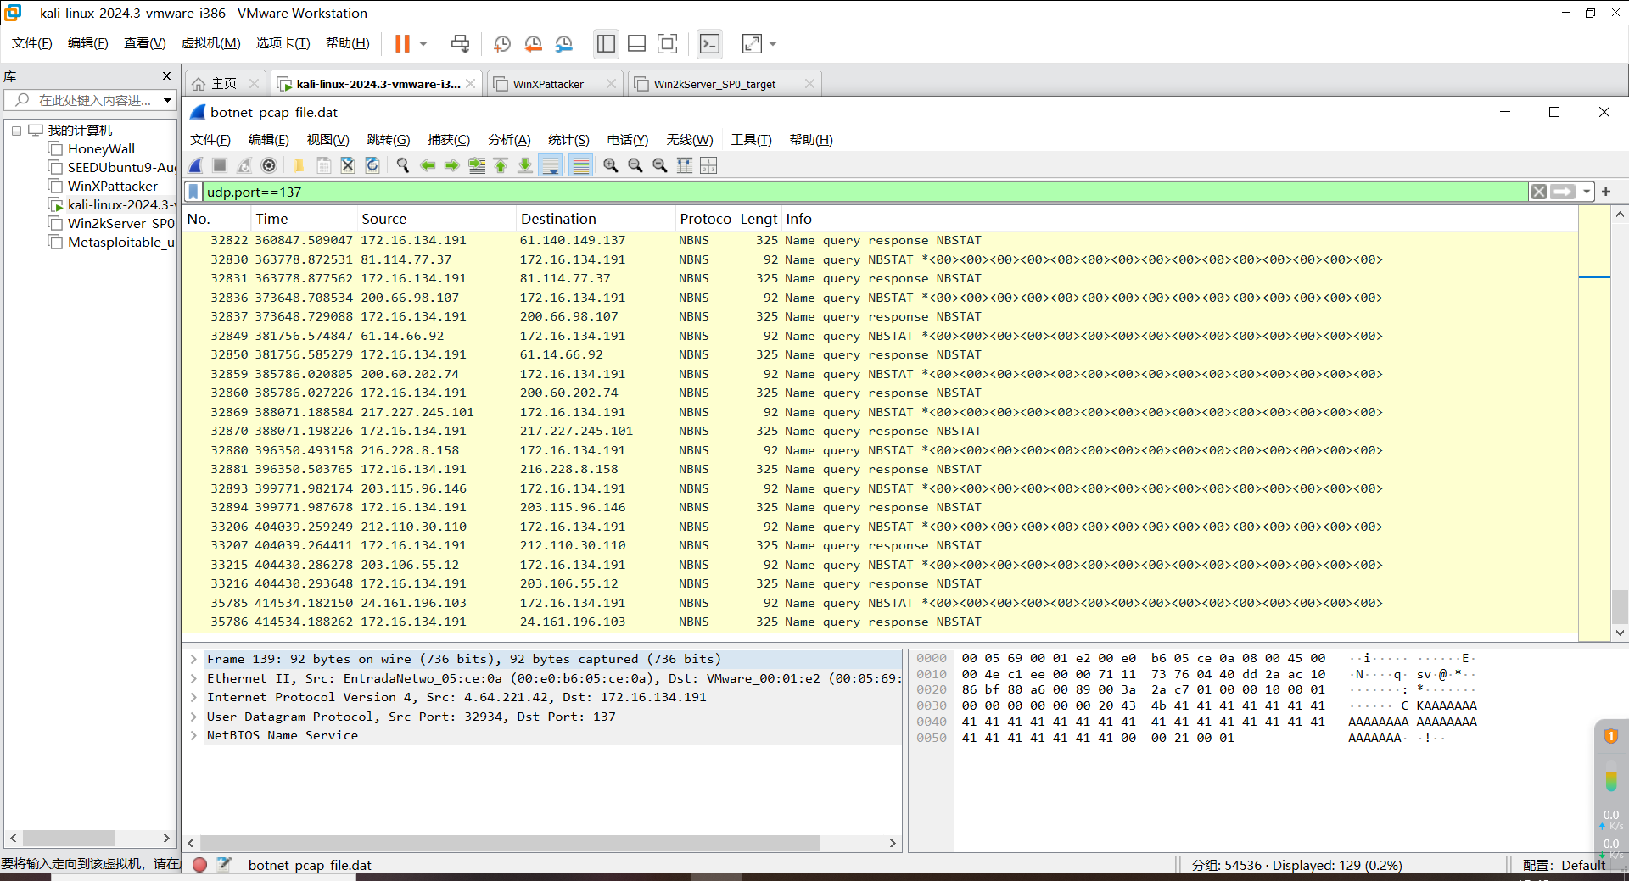Click the udp.port==137 display filter field
Viewport: 1629px width, 881px height.
point(865,192)
